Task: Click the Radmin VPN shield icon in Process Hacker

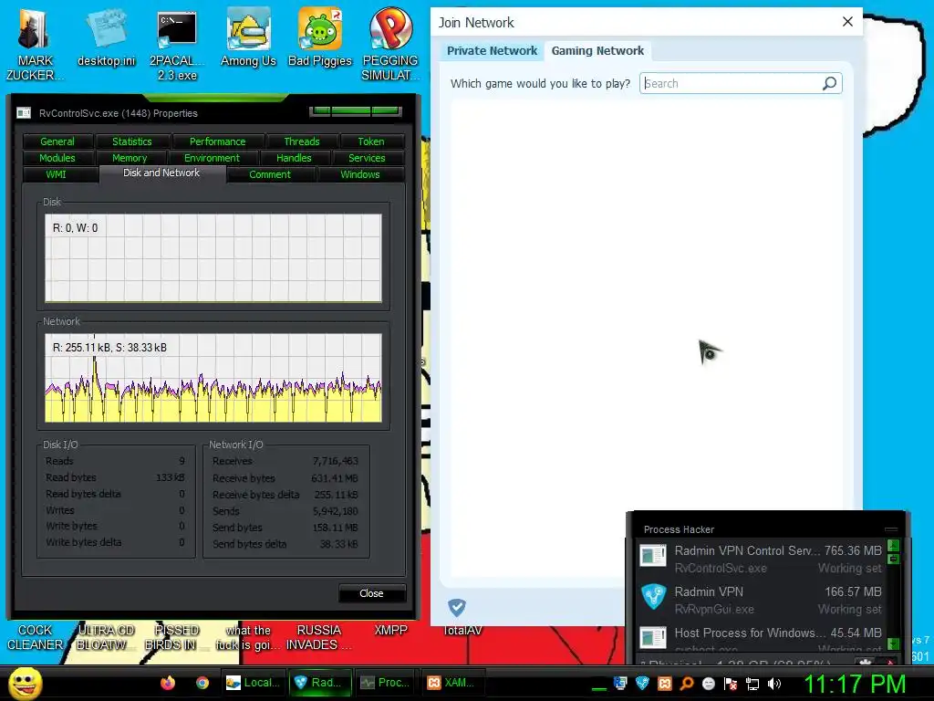Action: click(x=653, y=596)
